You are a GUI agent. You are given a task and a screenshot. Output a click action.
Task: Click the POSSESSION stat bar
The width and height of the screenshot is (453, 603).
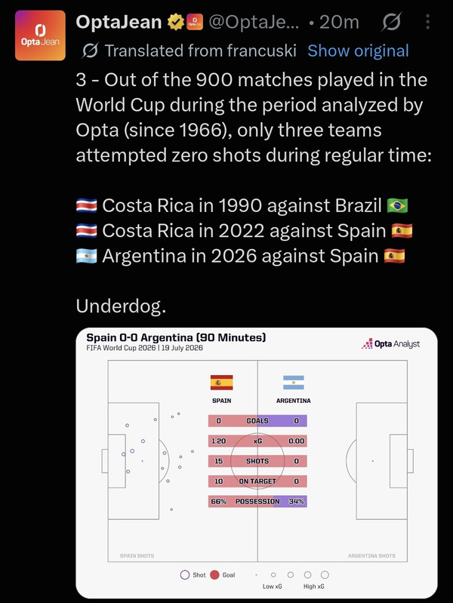tap(257, 501)
